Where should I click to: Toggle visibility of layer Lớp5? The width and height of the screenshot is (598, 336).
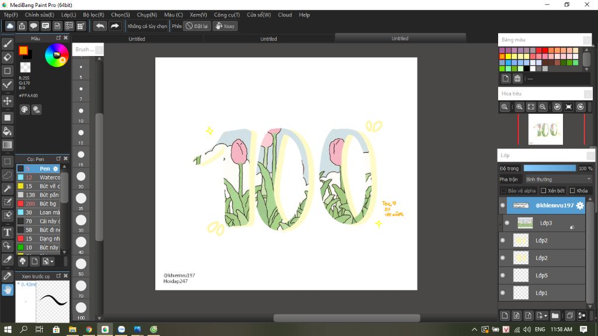click(x=503, y=275)
